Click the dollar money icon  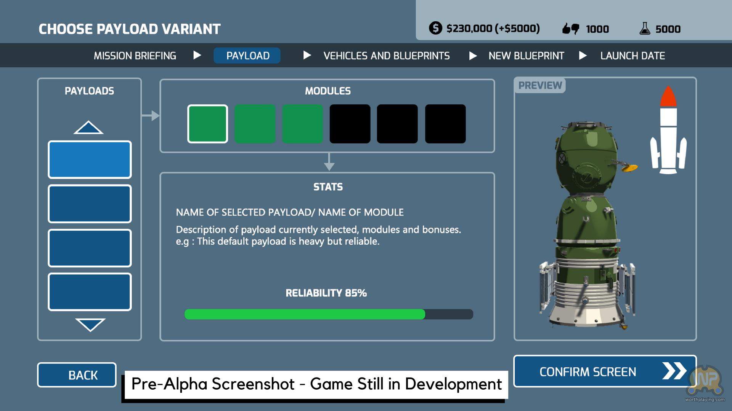pos(435,28)
